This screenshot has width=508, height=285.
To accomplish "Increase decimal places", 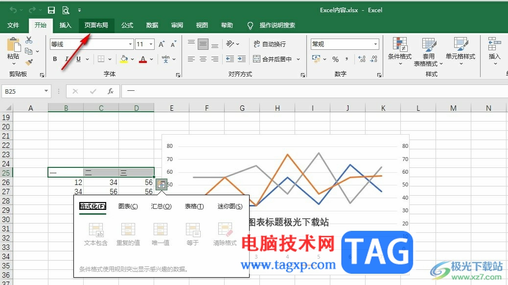I will pos(362,59).
